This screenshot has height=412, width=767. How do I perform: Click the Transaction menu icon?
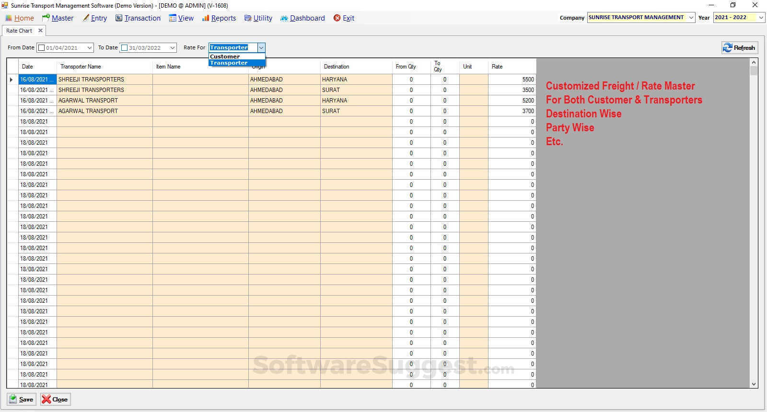tap(119, 18)
